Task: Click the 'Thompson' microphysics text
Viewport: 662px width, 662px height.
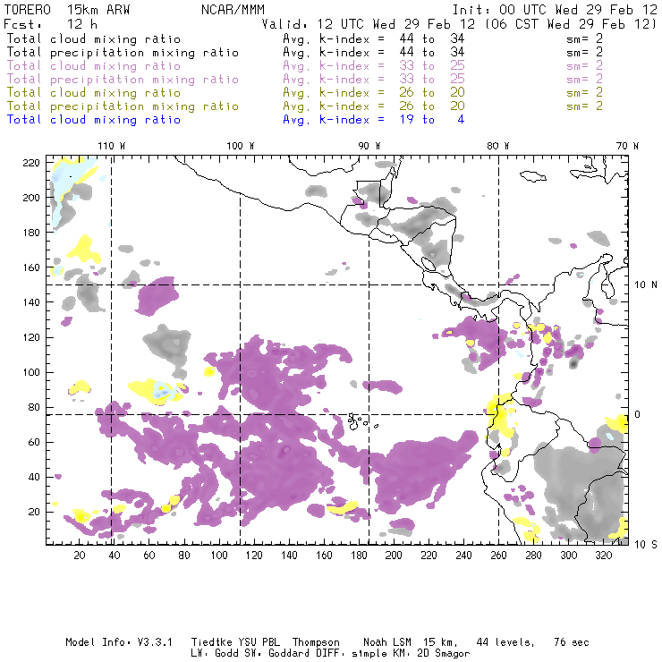Action: tap(316, 642)
